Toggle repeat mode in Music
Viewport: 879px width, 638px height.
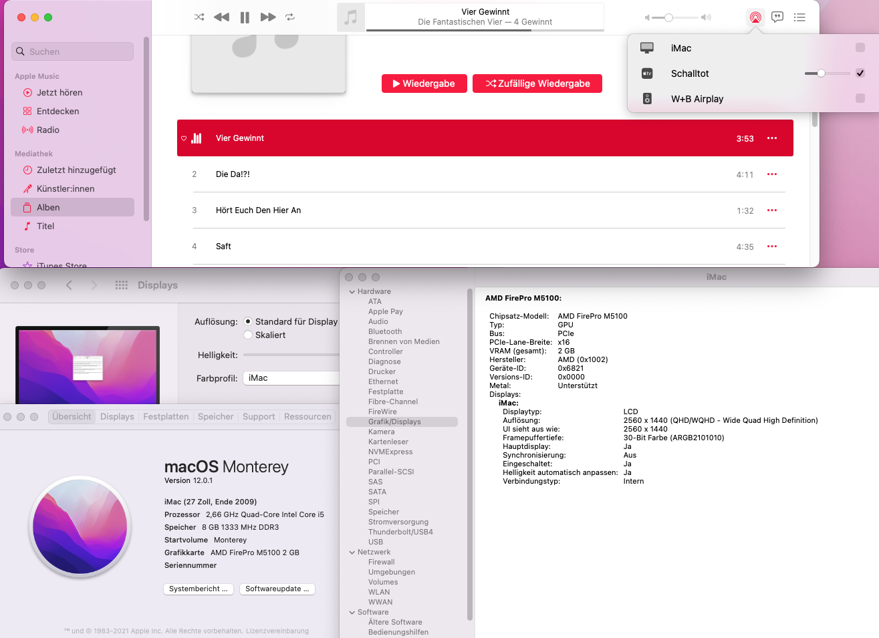[290, 17]
